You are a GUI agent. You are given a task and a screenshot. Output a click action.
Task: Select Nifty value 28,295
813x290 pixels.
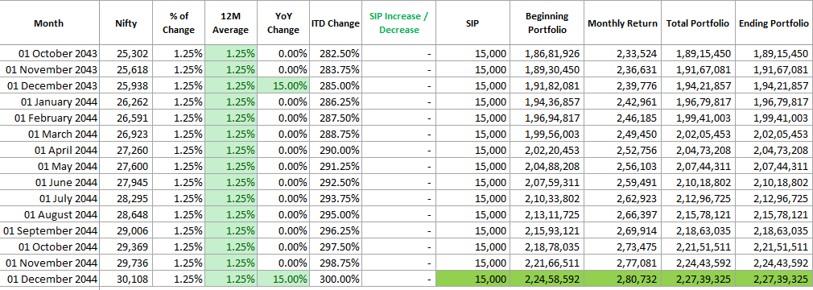coord(126,198)
